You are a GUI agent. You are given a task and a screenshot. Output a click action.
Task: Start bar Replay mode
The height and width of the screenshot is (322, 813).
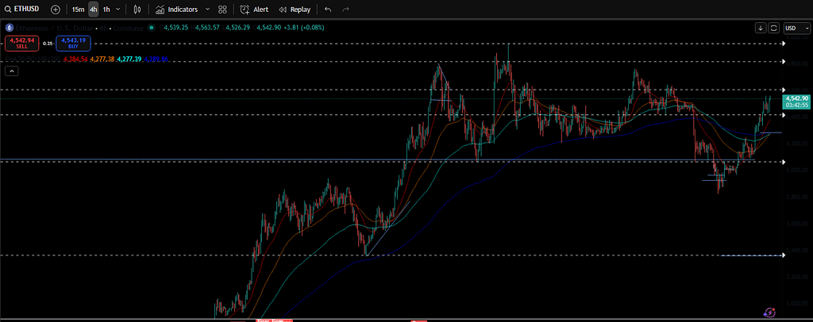pos(294,10)
